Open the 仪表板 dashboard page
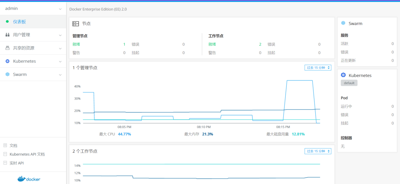 (33, 22)
